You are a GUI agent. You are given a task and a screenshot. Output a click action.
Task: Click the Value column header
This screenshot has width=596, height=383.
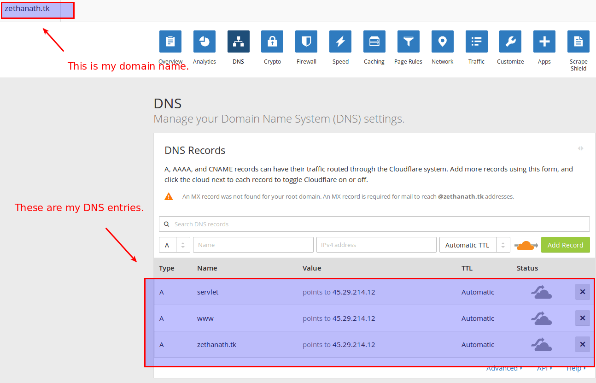tap(312, 268)
